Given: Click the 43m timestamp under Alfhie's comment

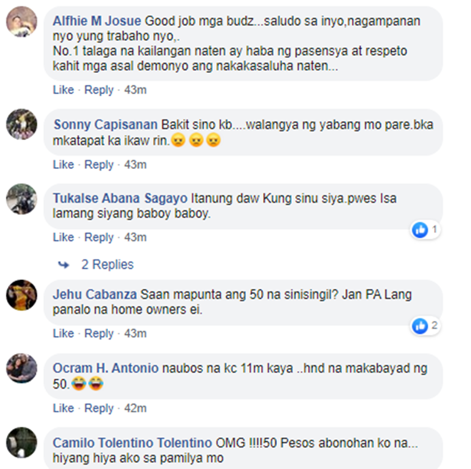Looking at the screenshot, I should pos(136,90).
